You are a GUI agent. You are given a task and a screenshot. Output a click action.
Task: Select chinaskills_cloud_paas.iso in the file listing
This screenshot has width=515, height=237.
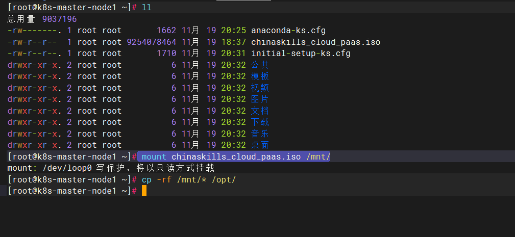coord(315,42)
